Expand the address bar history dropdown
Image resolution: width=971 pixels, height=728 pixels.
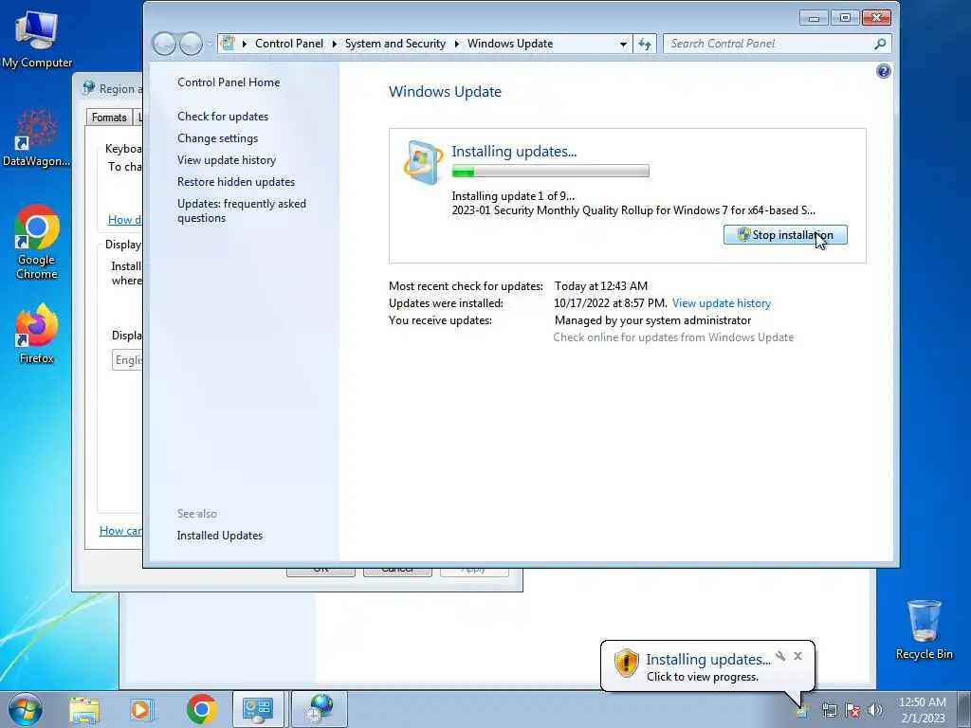point(623,44)
